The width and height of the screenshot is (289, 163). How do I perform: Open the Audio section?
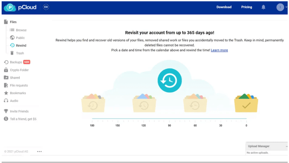tap(14, 101)
